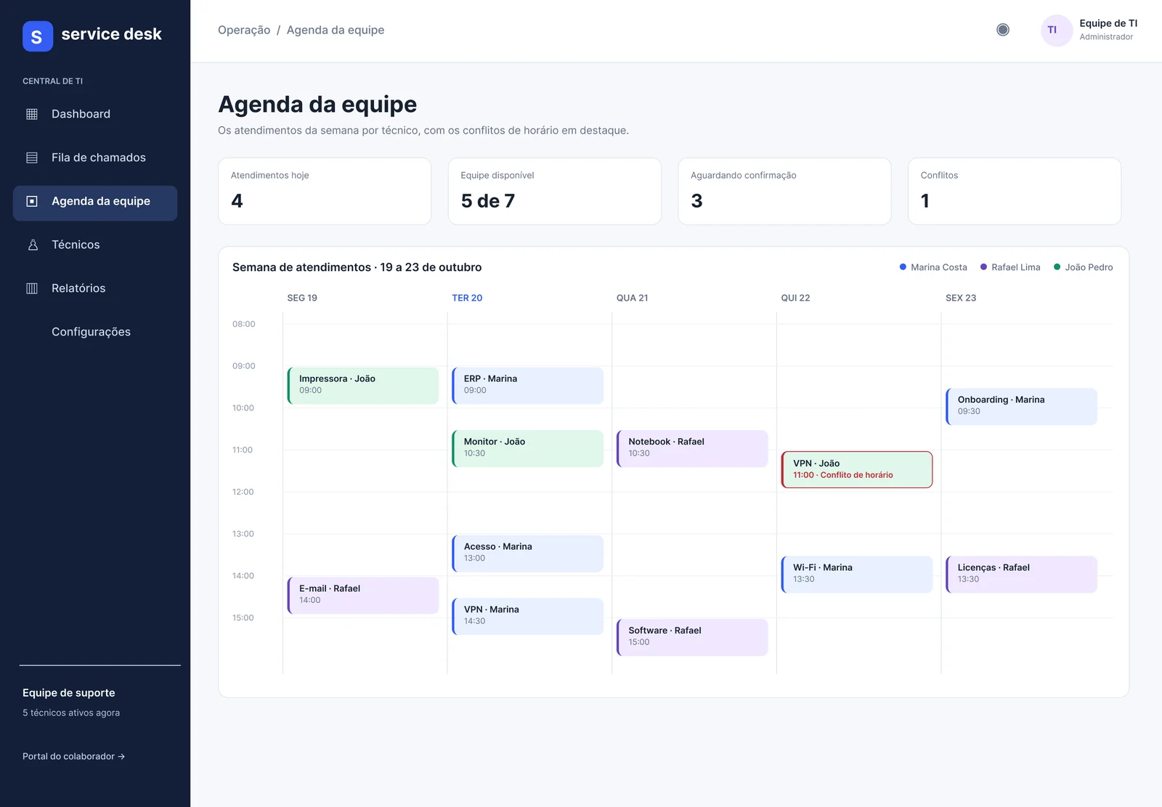The image size is (1162, 807).
Task: Open the Notebook · Rafael appointment
Action: click(692, 448)
